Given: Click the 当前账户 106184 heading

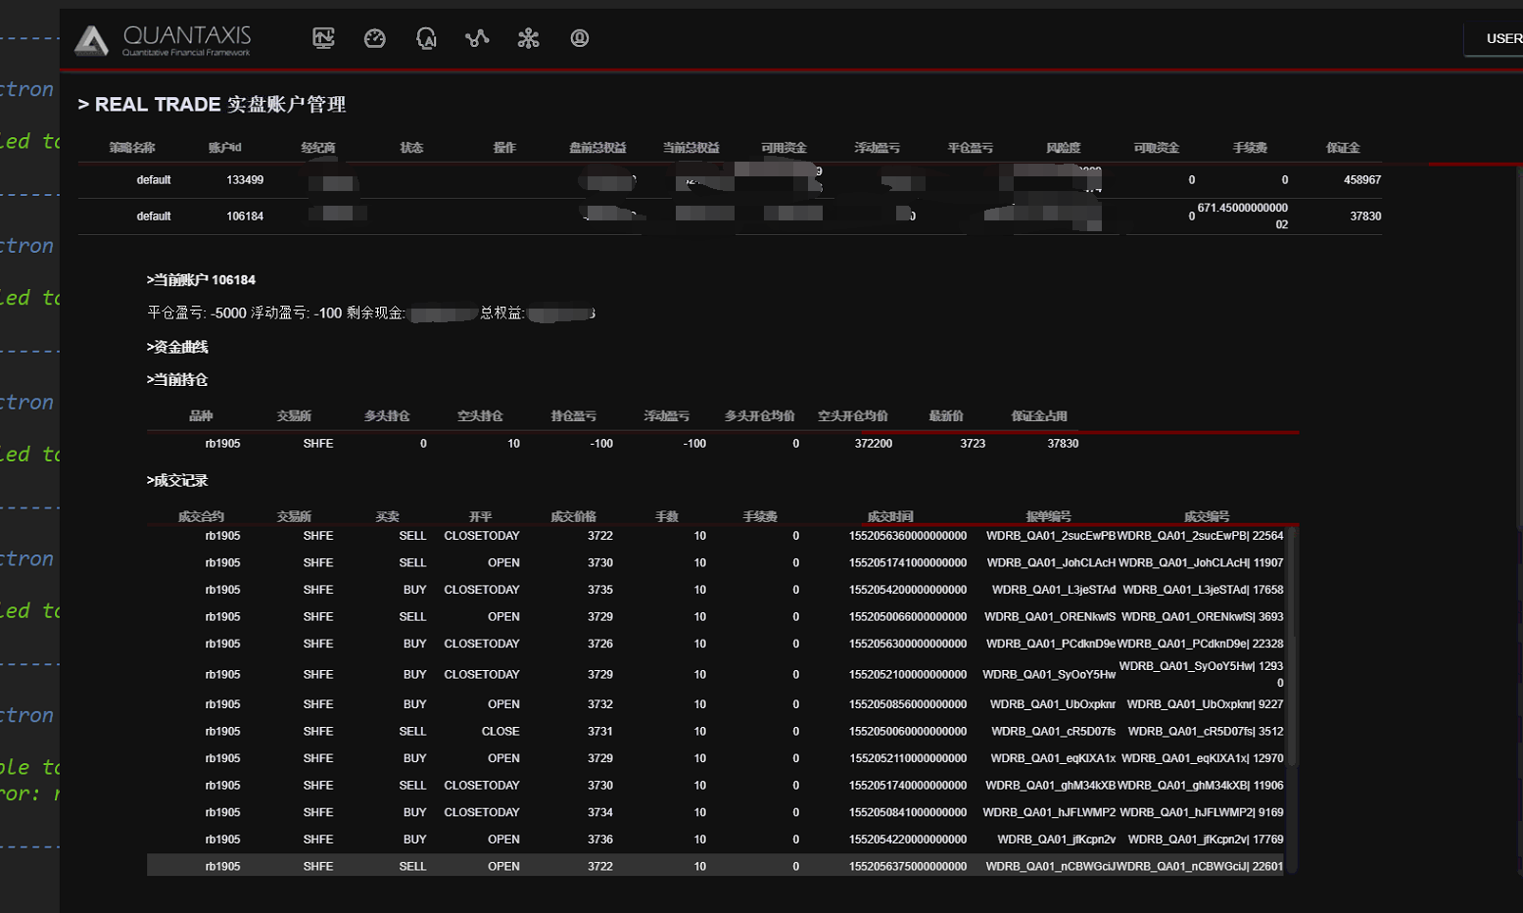Looking at the screenshot, I should 201,280.
